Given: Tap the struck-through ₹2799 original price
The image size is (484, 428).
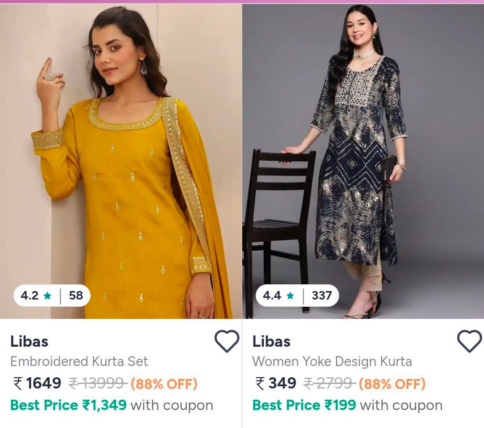Looking at the screenshot, I should pyautogui.click(x=330, y=384).
